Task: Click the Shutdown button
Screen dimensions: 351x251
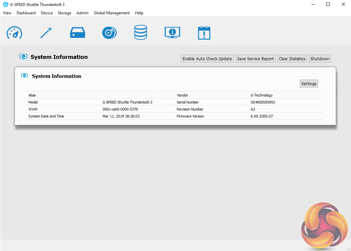Action: coord(320,59)
